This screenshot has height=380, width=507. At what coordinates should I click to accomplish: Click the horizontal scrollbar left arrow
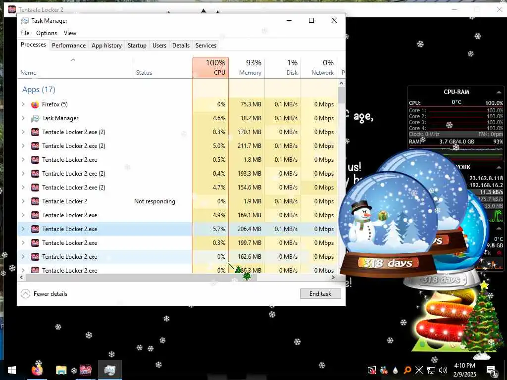[x=22, y=278]
